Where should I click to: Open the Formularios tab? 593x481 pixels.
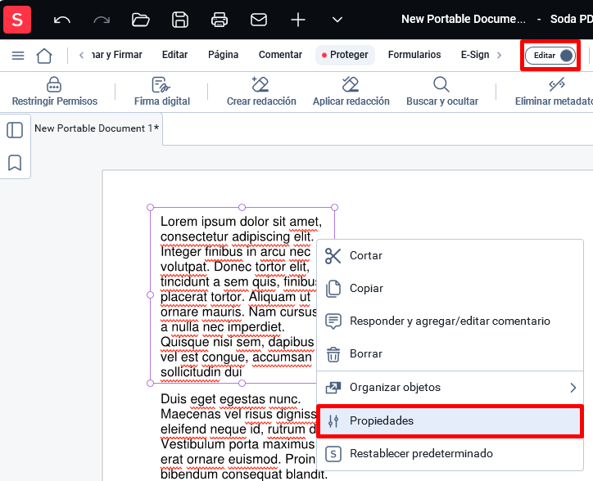[414, 55]
